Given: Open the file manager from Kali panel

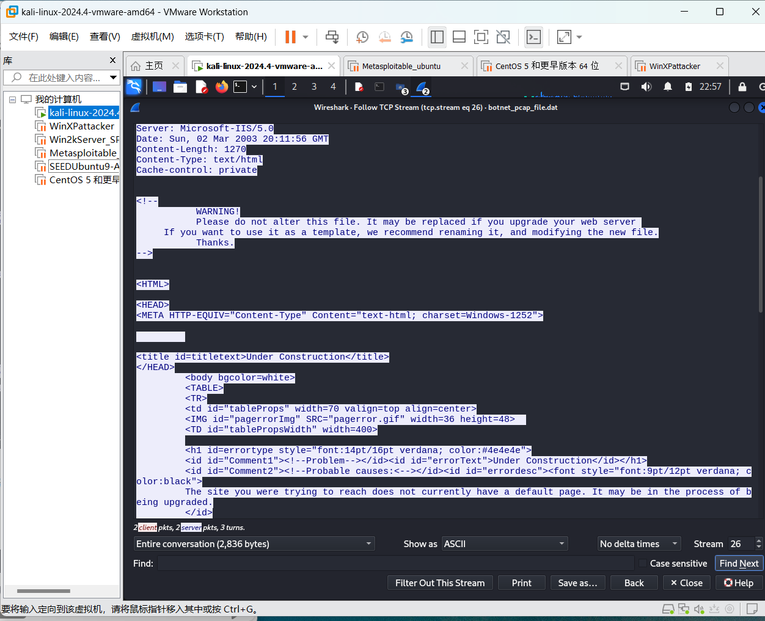Looking at the screenshot, I should 180,87.
